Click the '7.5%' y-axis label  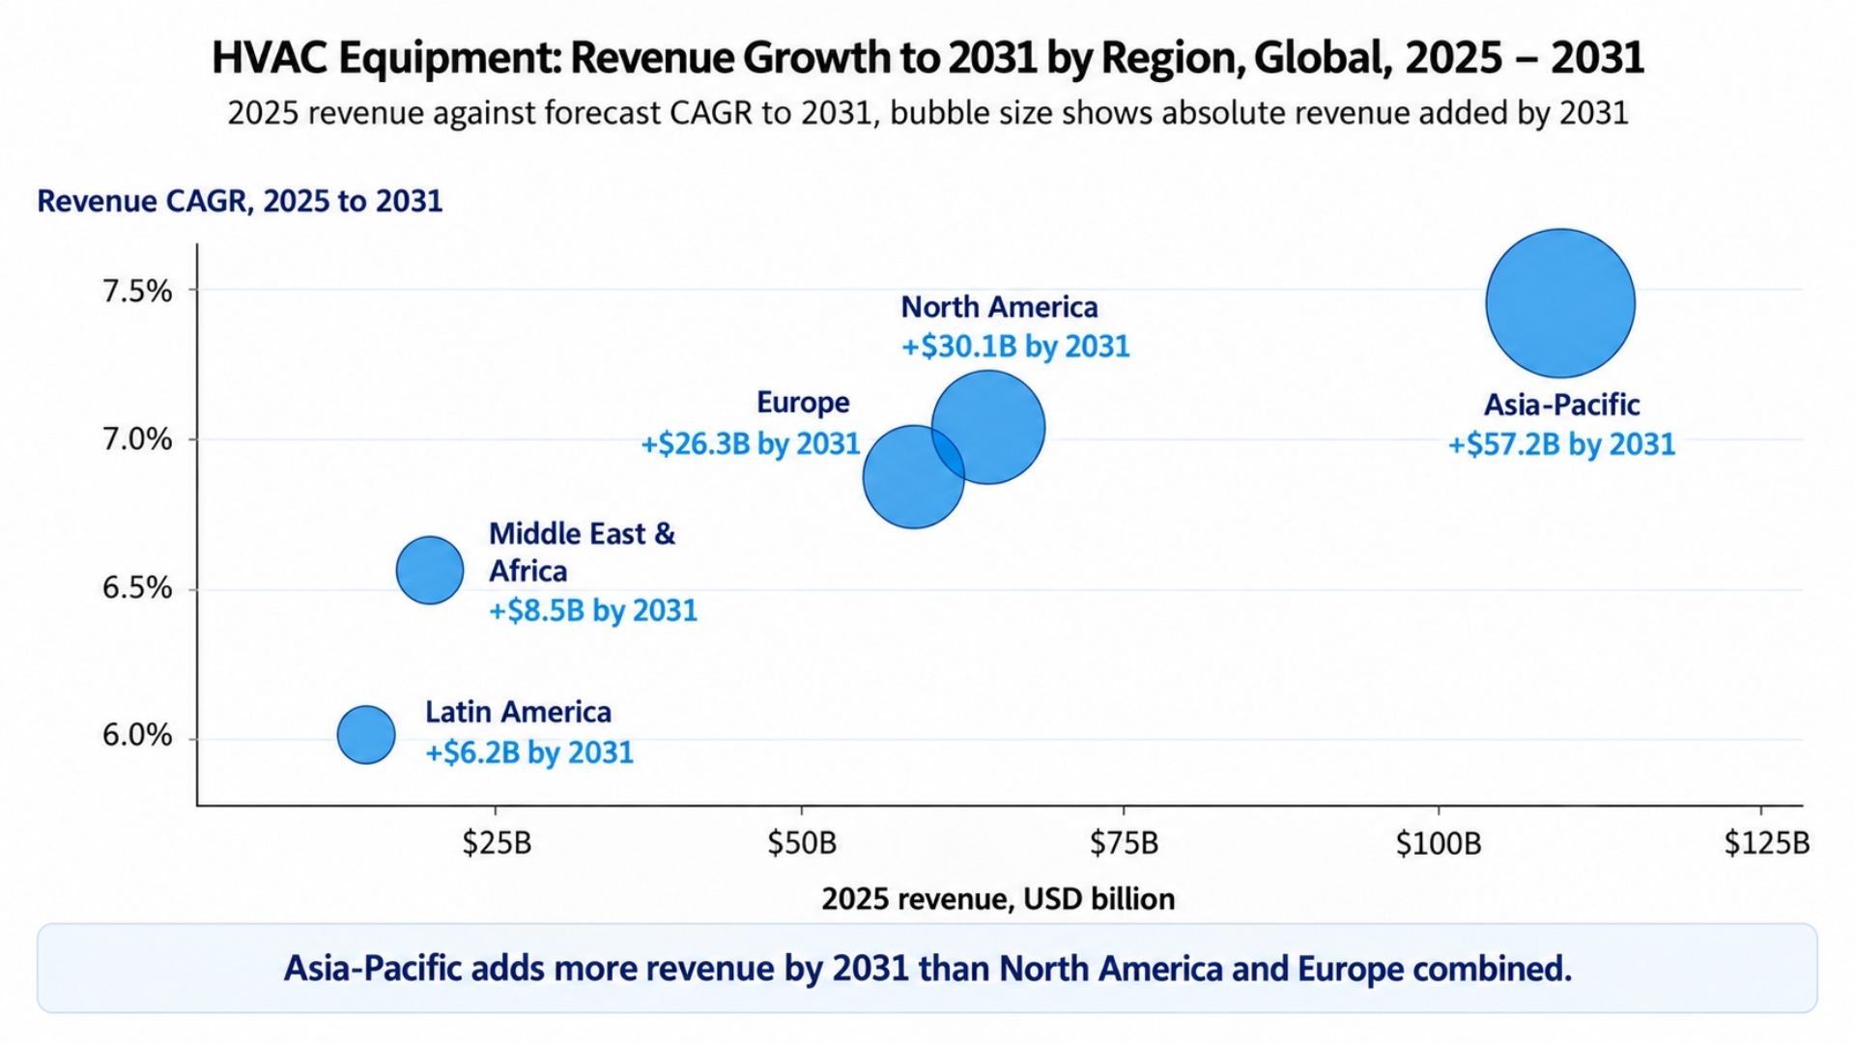pos(137,291)
